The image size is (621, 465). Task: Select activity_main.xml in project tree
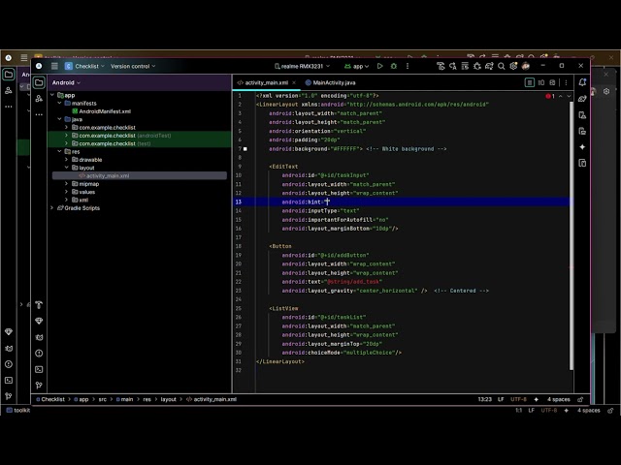(x=140, y=175)
